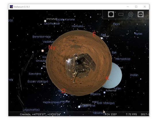Select the Herkules constellation label
158x120 pixels.
pyautogui.click(x=77, y=26)
